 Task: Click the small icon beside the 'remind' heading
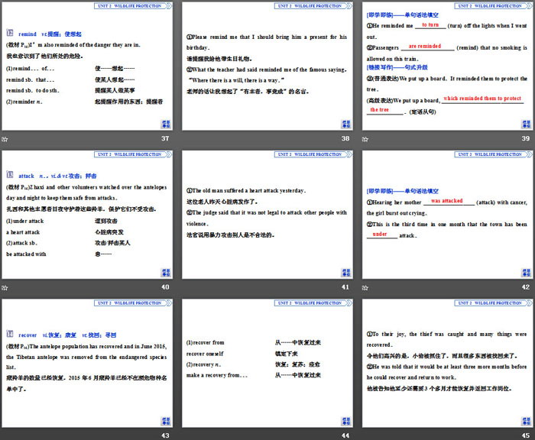(10, 34)
